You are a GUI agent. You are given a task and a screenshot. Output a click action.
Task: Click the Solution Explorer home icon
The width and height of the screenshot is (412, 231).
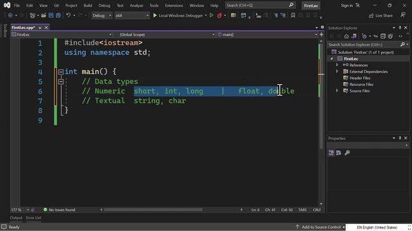[346, 36]
